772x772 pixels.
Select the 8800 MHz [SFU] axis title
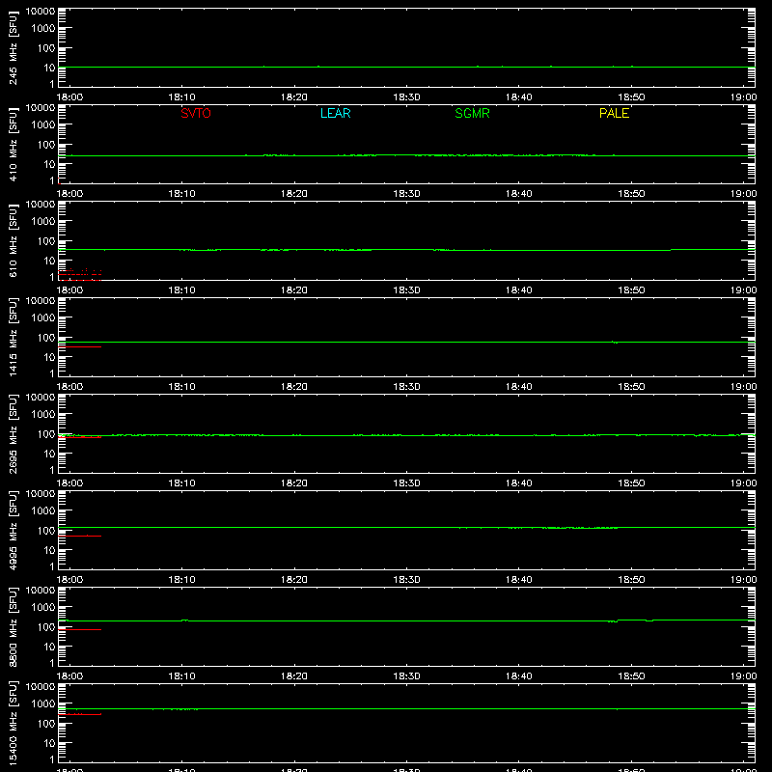tap(13, 626)
